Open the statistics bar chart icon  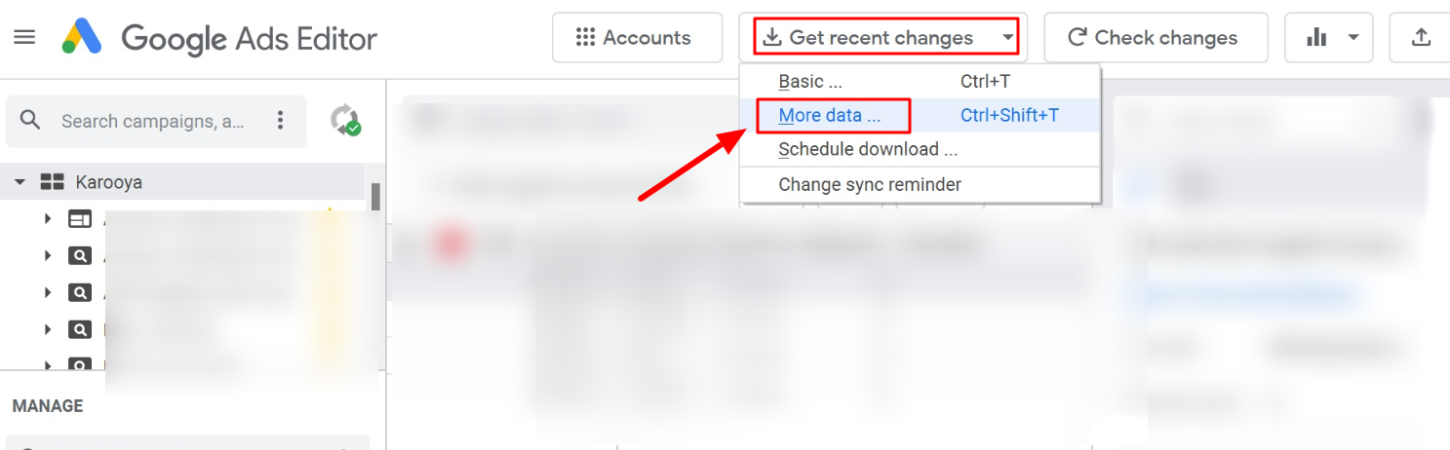pyautogui.click(x=1317, y=38)
